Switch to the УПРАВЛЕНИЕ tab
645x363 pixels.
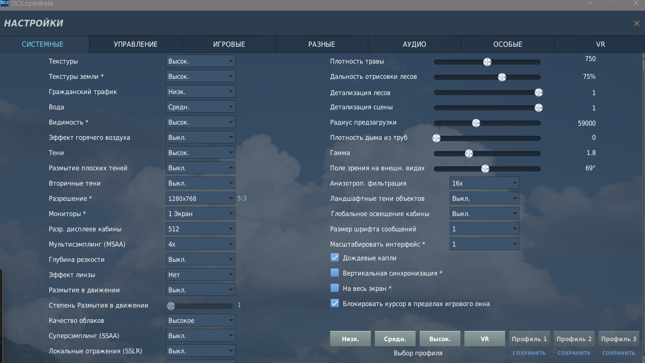pyautogui.click(x=136, y=44)
